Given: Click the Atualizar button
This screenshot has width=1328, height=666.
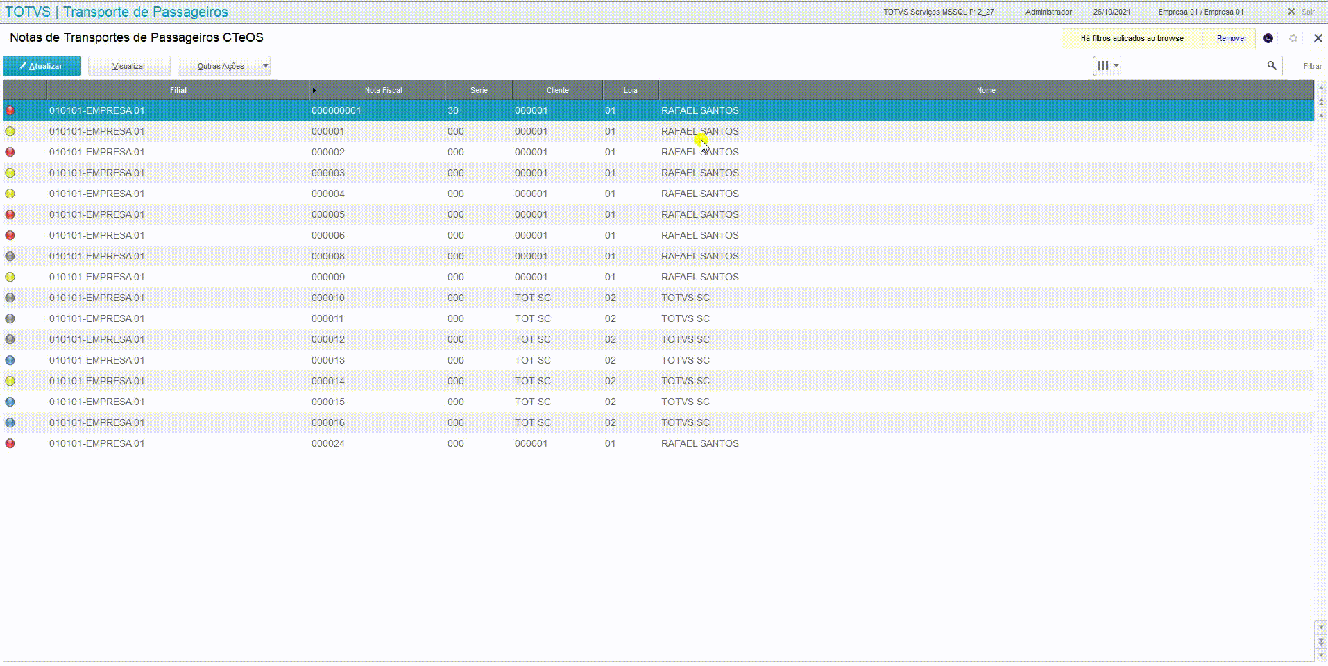Looking at the screenshot, I should tap(42, 66).
